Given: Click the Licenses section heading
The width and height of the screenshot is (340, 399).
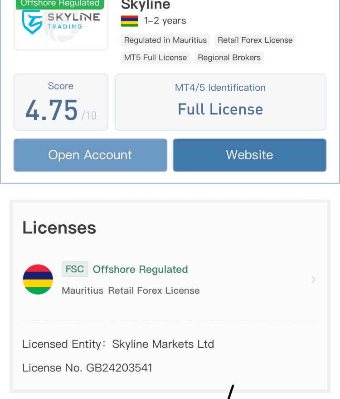Looking at the screenshot, I should pyautogui.click(x=59, y=227).
